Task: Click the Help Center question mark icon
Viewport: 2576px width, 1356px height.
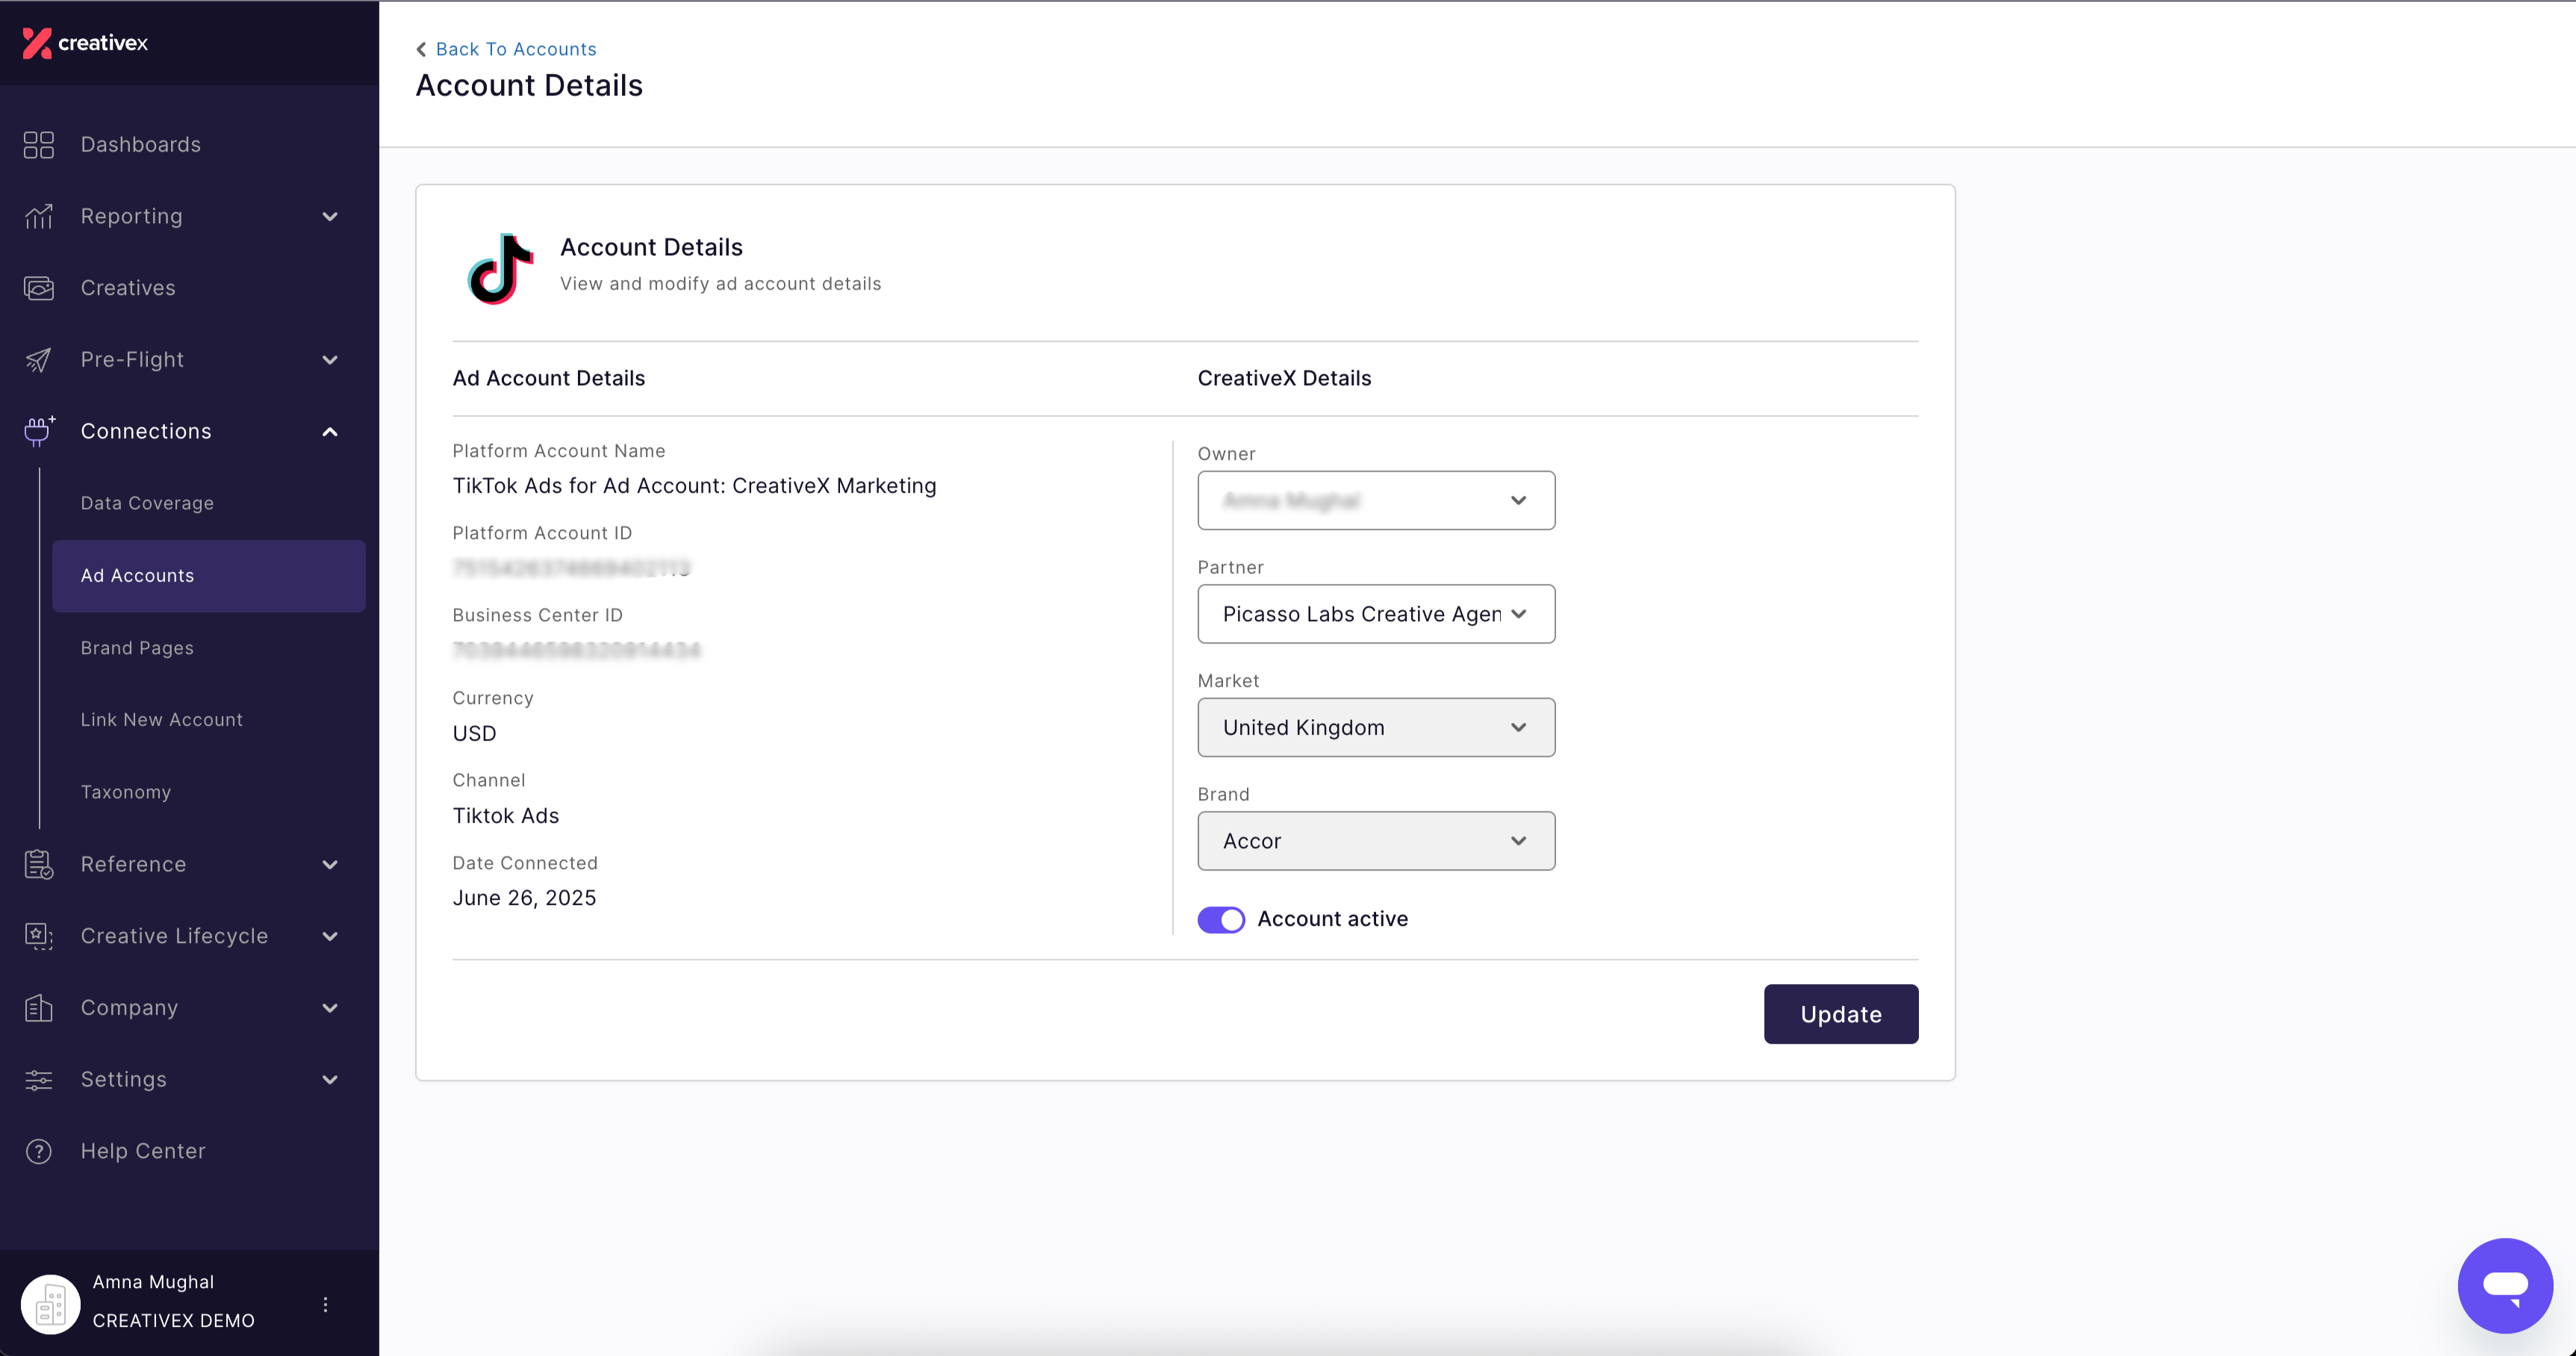Action: (x=39, y=1152)
